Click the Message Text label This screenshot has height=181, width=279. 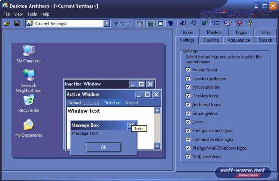coord(85,133)
